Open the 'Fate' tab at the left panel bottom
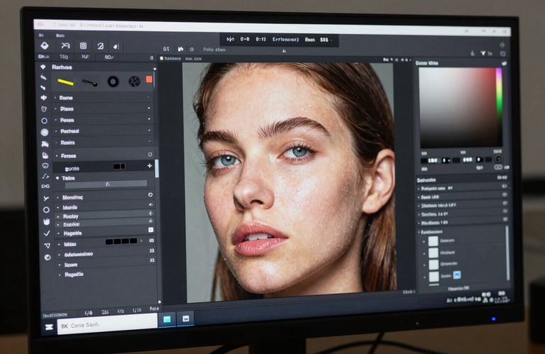 coord(154,309)
